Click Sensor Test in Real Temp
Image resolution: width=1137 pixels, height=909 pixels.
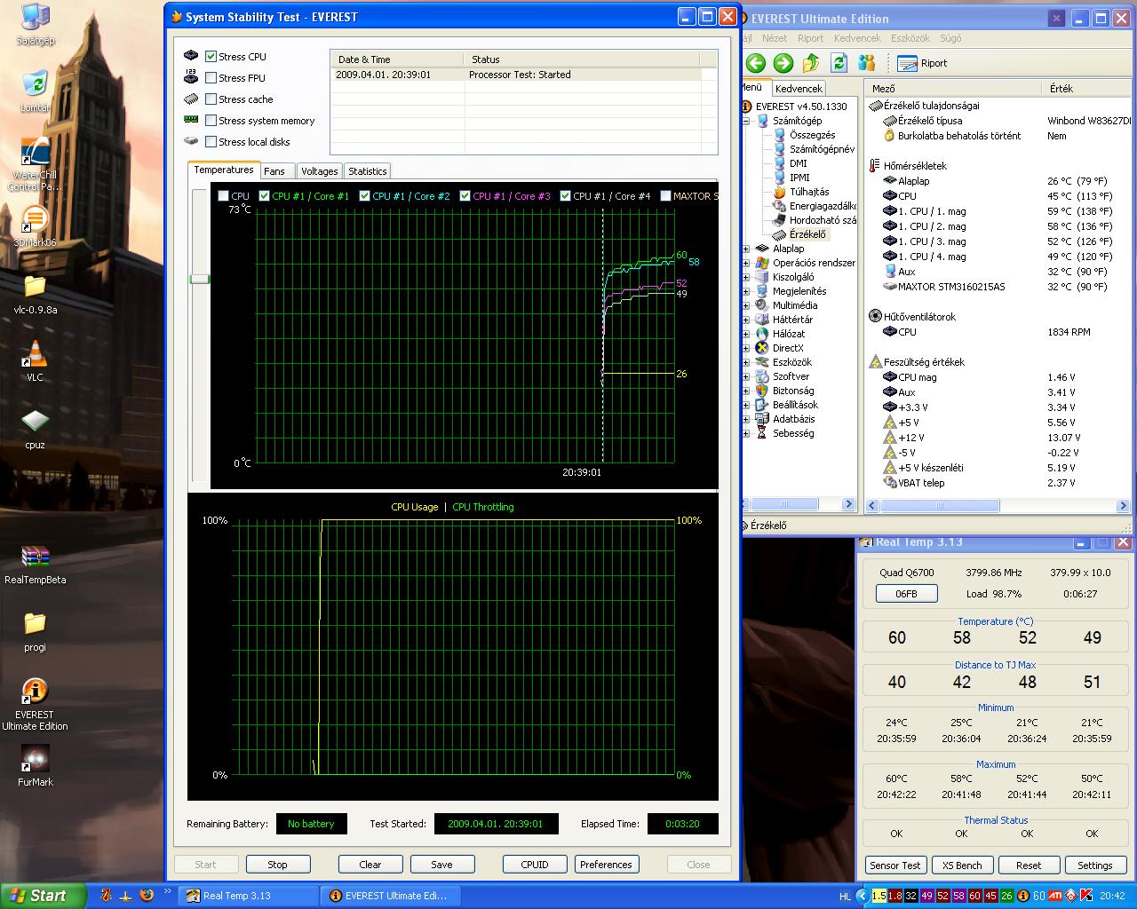tap(894, 866)
